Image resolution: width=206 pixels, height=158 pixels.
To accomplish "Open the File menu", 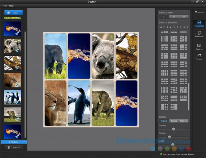I will [5, 6].
